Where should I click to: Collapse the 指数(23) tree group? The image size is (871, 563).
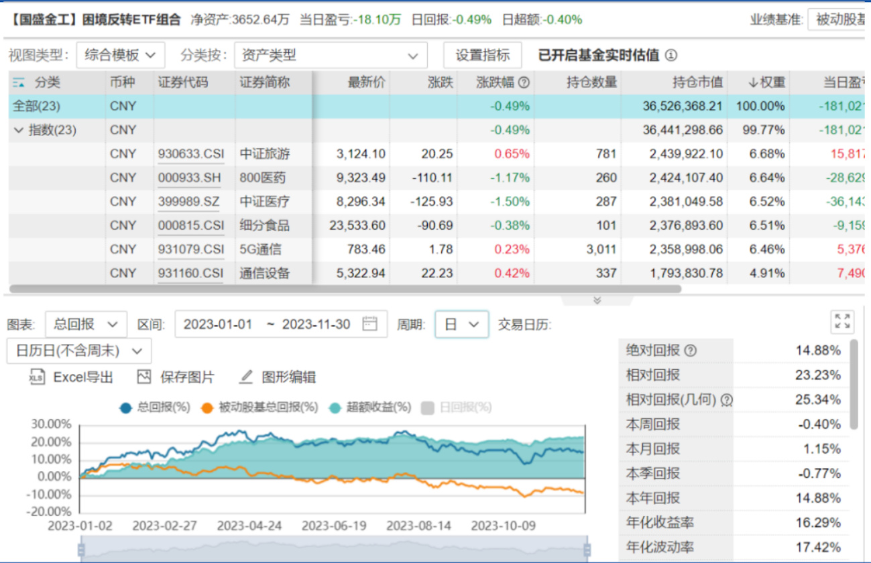(x=18, y=130)
